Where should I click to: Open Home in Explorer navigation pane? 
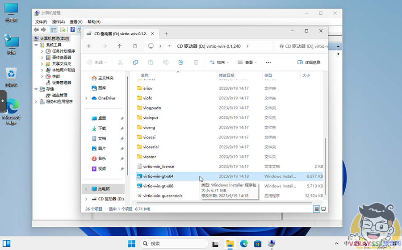103,78
